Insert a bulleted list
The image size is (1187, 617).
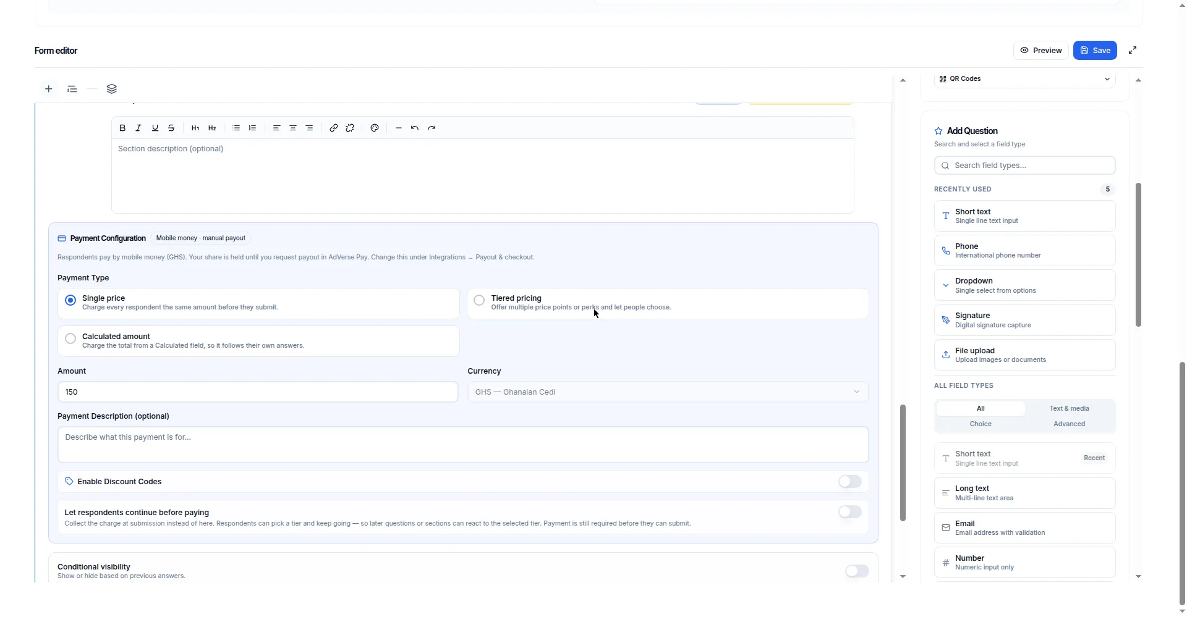236,128
